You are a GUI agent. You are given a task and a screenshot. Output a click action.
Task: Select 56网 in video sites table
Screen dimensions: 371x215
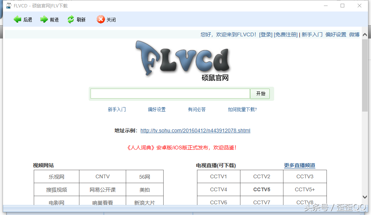tap(145, 177)
